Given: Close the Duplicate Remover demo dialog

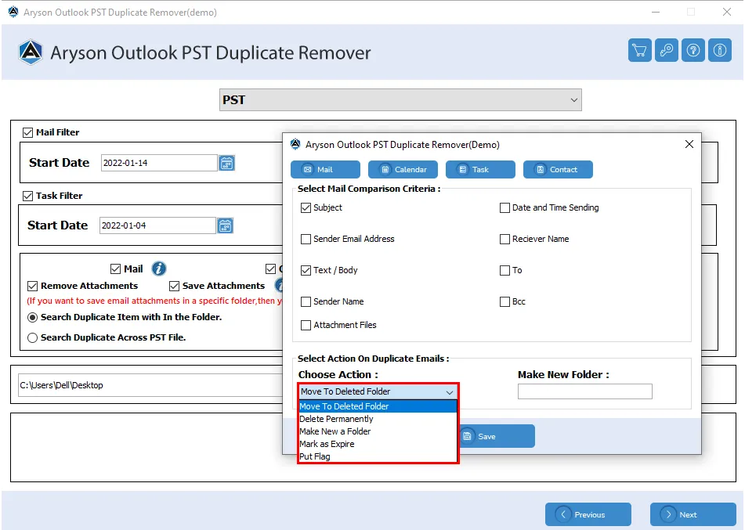Looking at the screenshot, I should tap(689, 144).
